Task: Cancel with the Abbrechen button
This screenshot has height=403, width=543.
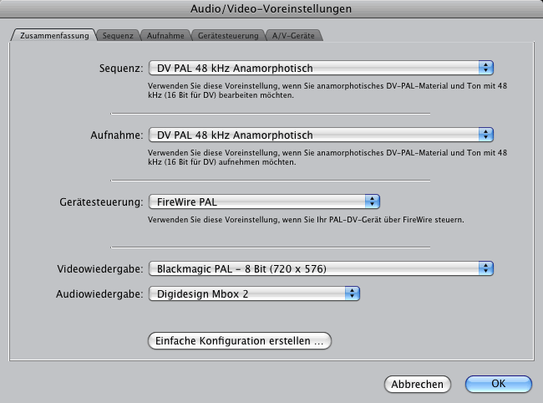Action: (418, 384)
